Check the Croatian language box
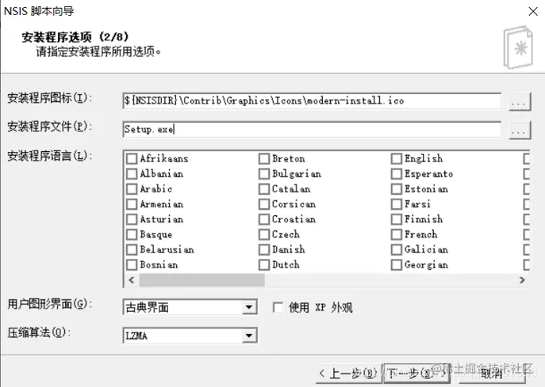The height and width of the screenshot is (387, 545). click(264, 219)
